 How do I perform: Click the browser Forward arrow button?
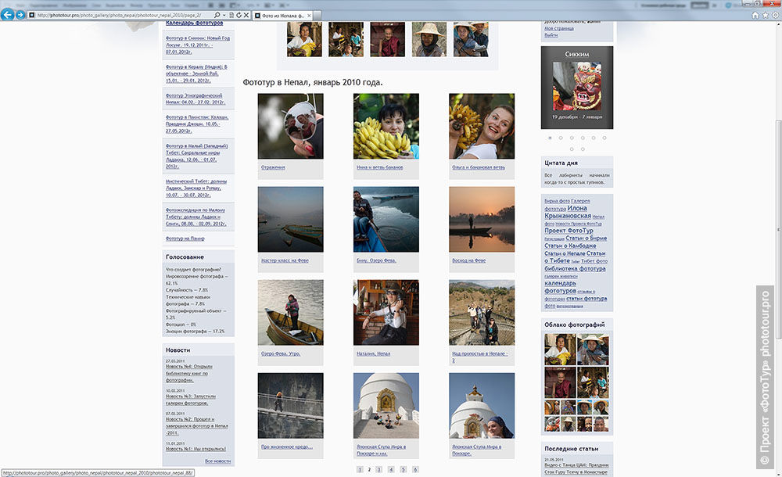[x=20, y=15]
